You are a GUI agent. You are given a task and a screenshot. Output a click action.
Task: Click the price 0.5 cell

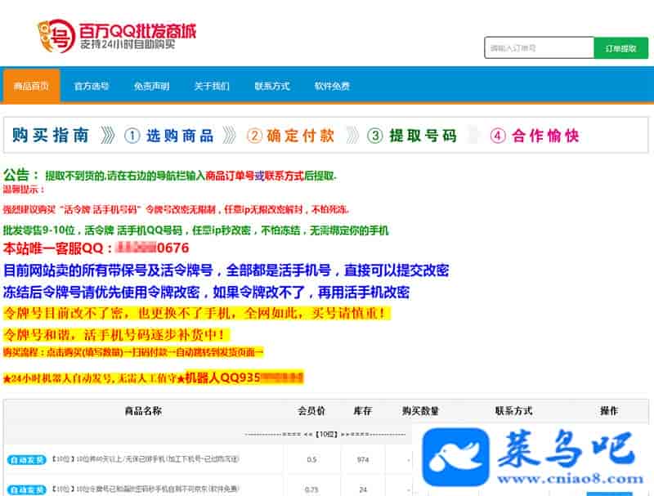tap(311, 460)
